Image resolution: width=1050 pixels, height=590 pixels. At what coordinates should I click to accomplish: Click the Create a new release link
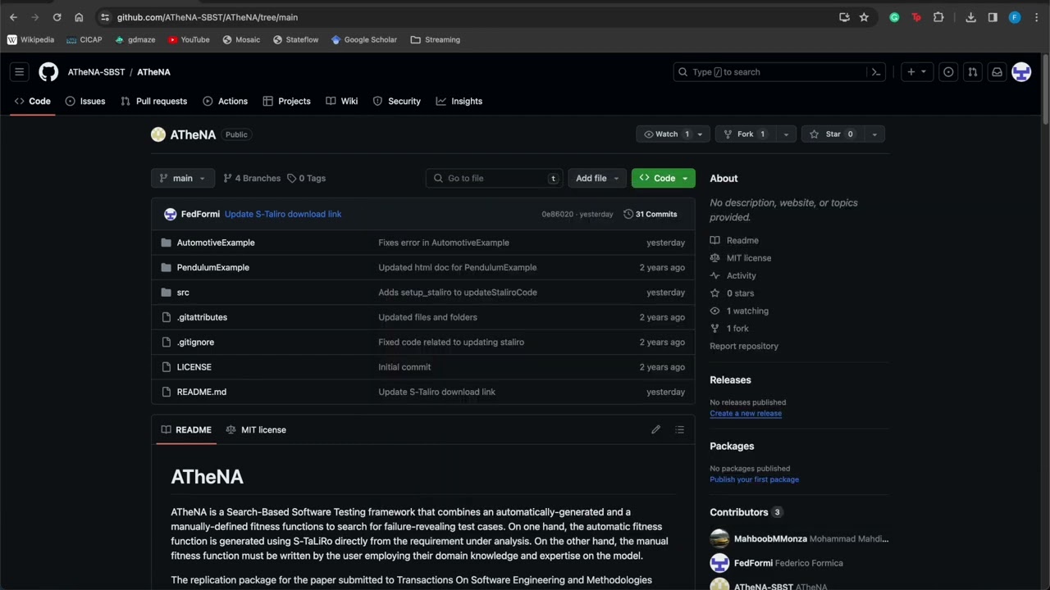coord(745,413)
